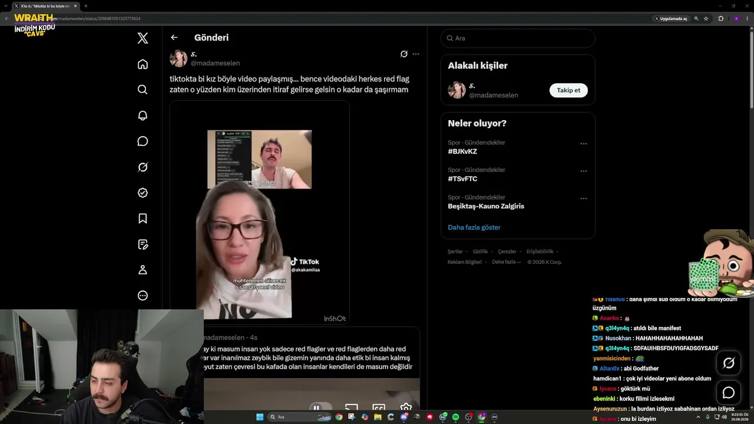Image resolution: width=754 pixels, height=424 pixels.
Task: Open the Çerezler footer link
Action: (x=507, y=251)
